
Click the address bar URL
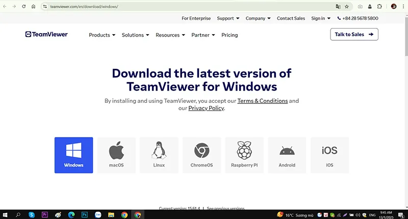point(84,7)
